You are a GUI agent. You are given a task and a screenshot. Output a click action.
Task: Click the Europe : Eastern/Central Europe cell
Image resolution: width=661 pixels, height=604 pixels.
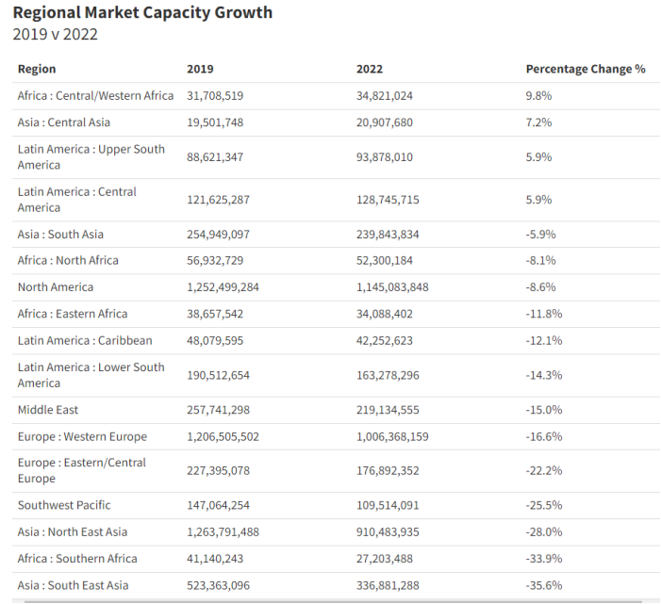point(81,470)
